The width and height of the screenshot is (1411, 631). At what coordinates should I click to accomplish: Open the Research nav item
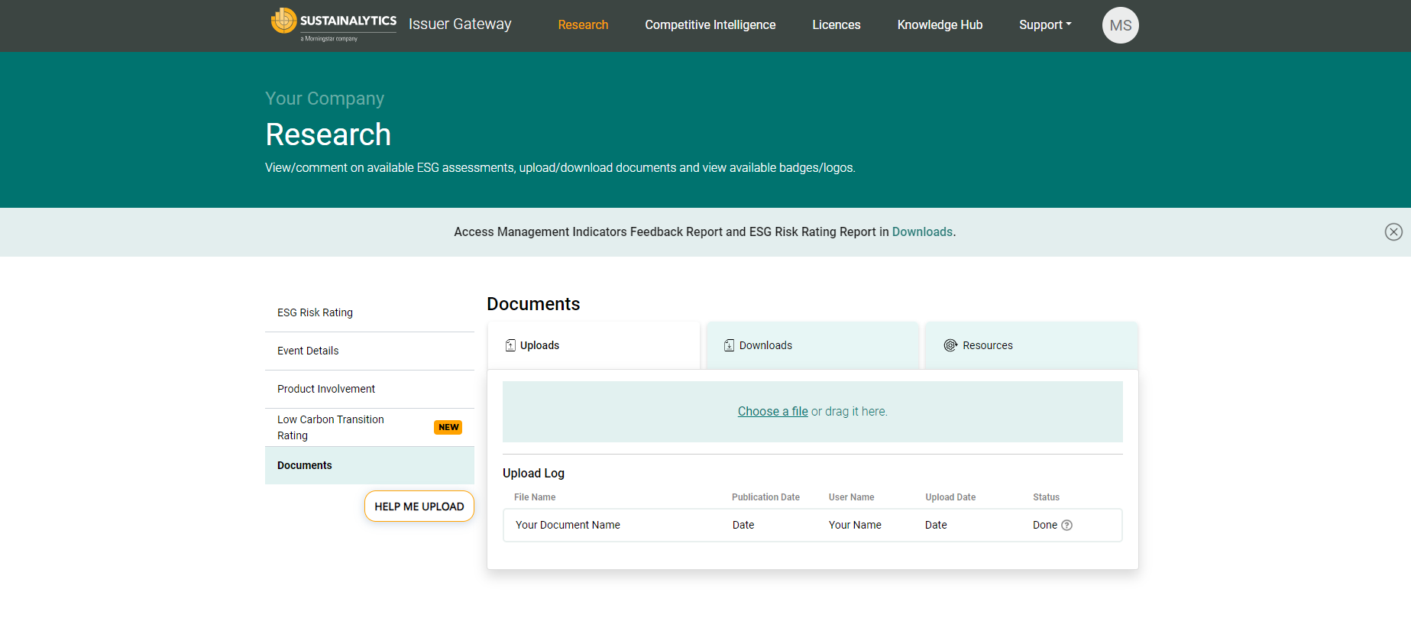(583, 25)
